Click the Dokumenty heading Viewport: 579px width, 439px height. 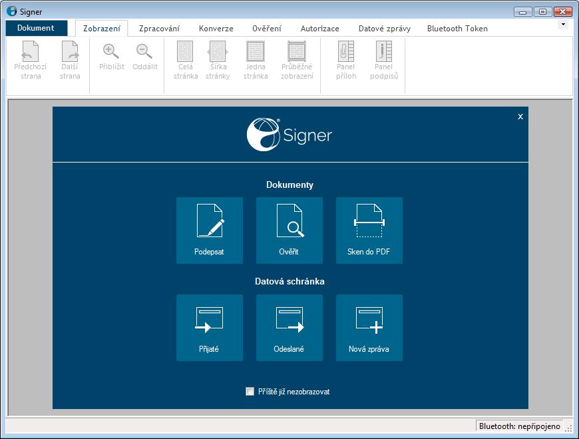click(289, 185)
